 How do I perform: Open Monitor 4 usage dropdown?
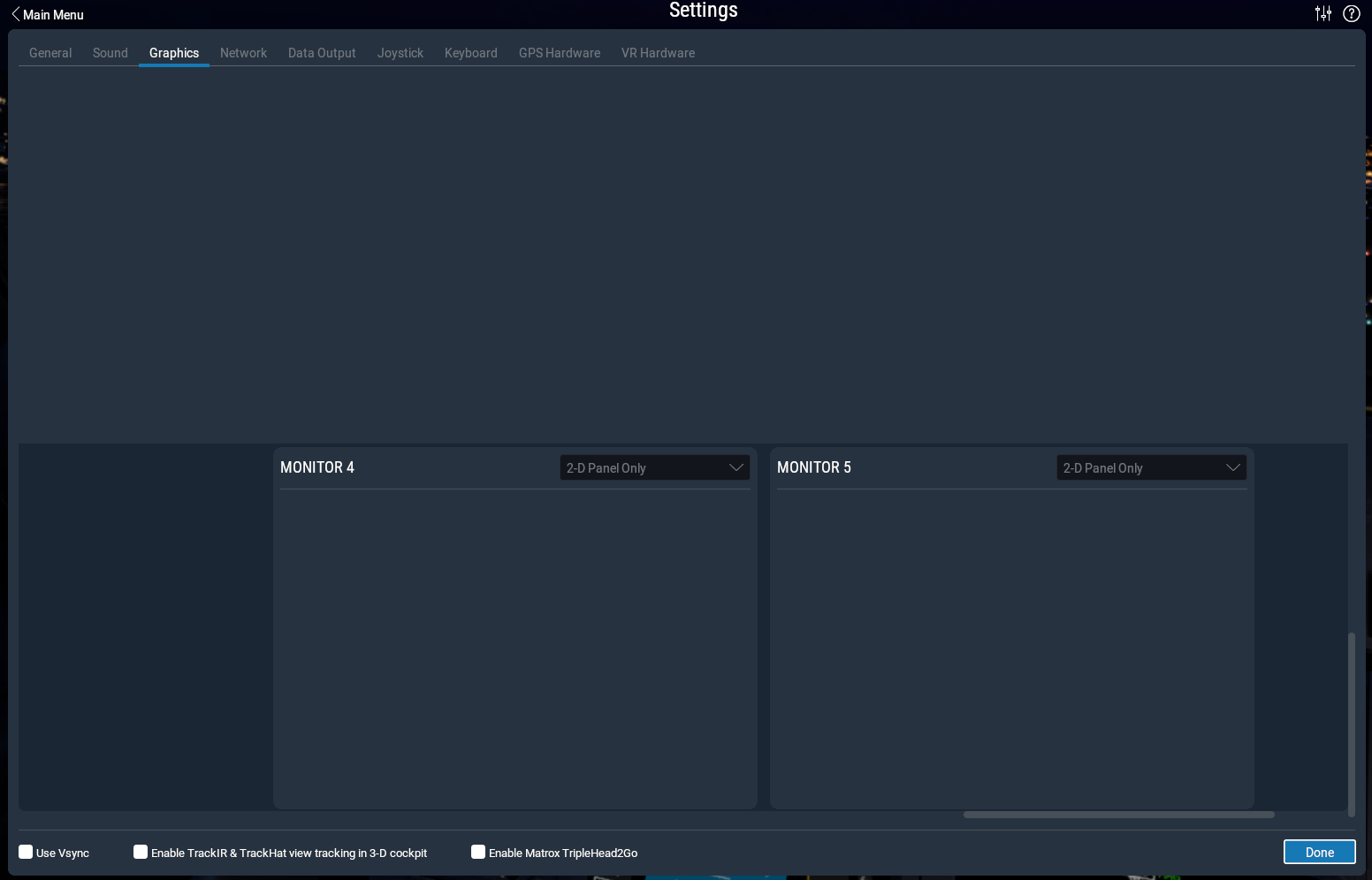(654, 467)
